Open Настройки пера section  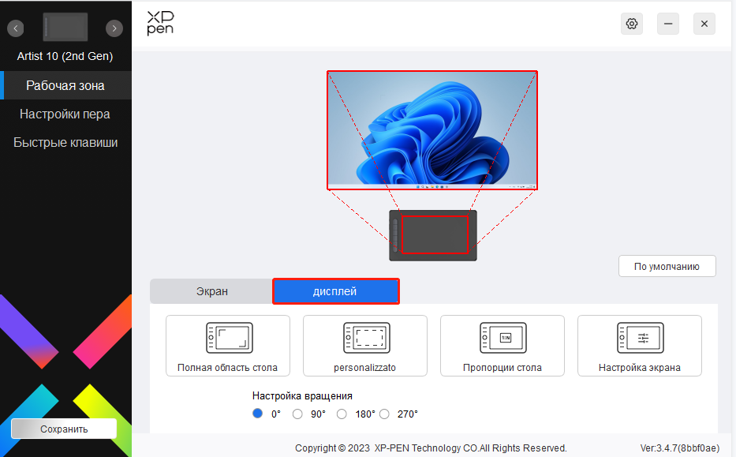click(65, 114)
